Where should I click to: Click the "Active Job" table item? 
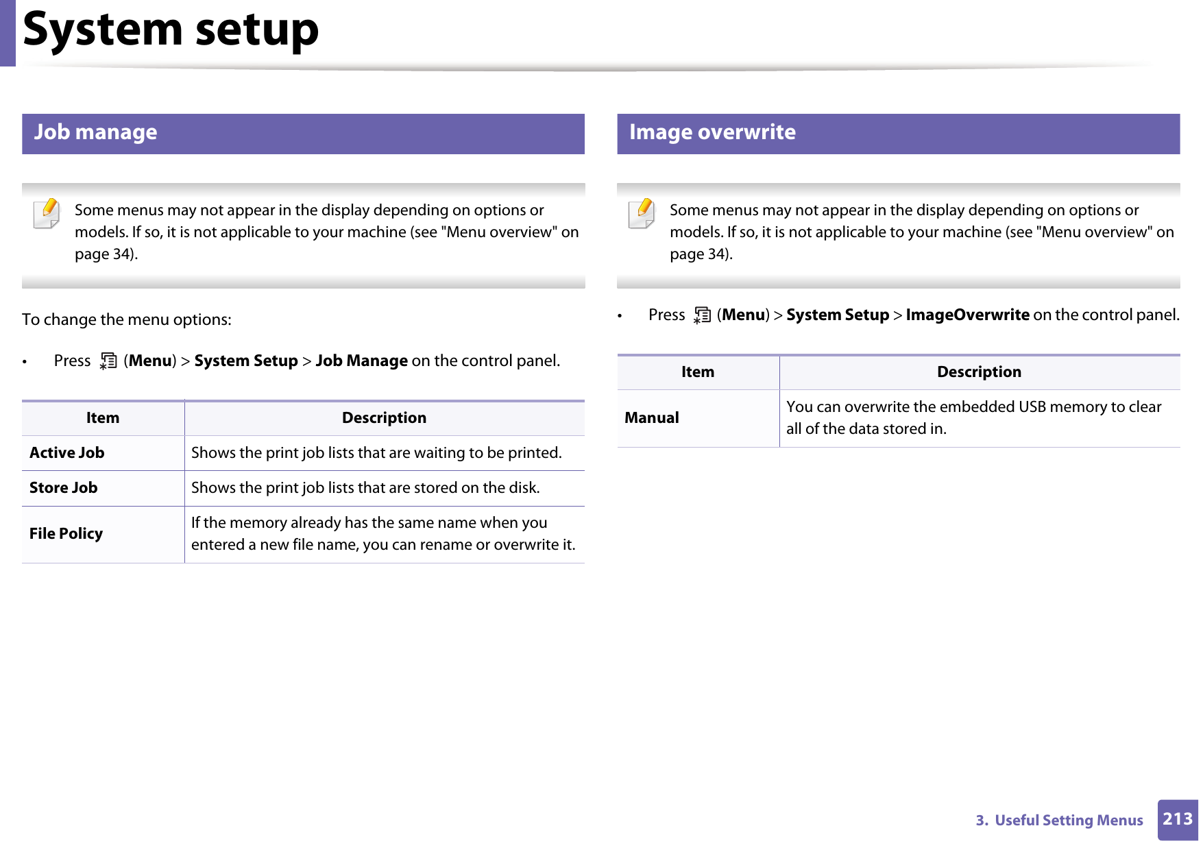(x=67, y=453)
